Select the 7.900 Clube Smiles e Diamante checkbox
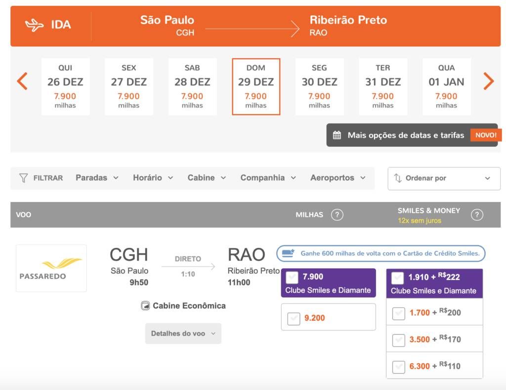506x390 pixels. pyautogui.click(x=292, y=277)
